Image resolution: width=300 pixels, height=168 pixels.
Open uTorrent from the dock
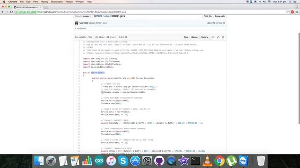(x=232, y=161)
